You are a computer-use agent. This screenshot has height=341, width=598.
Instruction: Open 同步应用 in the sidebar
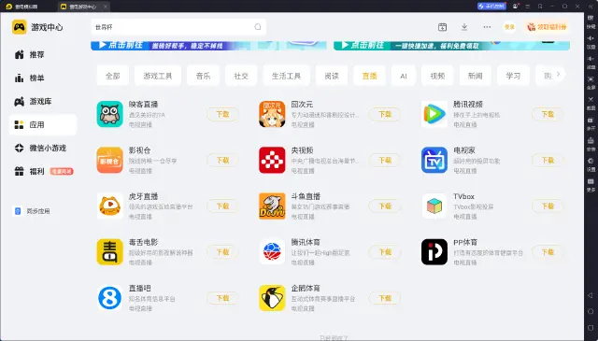(x=33, y=211)
